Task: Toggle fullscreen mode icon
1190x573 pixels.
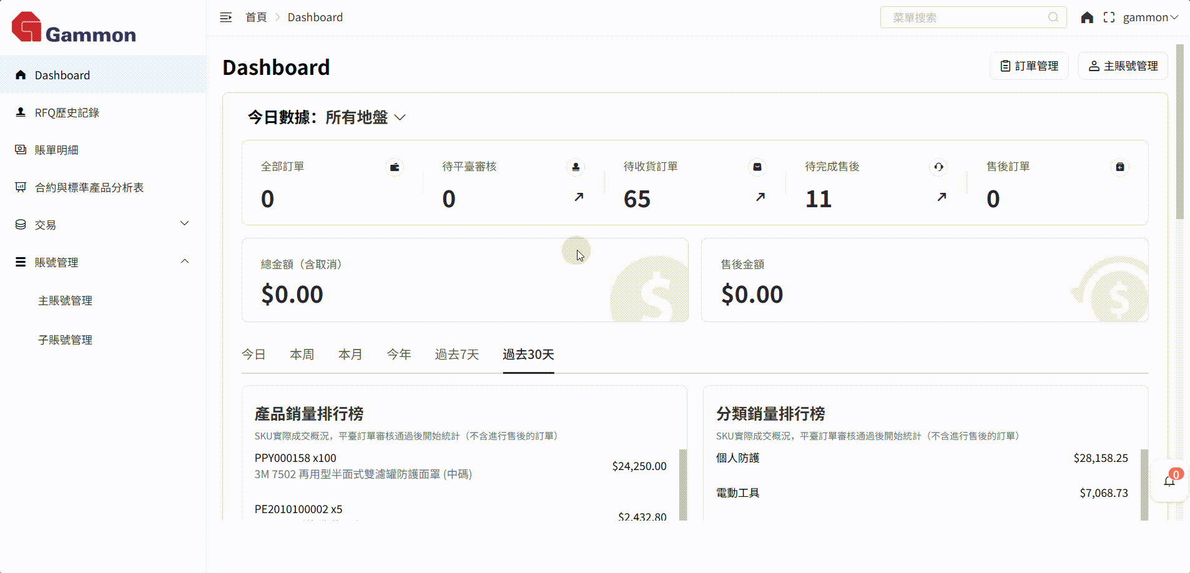Action: pyautogui.click(x=1109, y=17)
